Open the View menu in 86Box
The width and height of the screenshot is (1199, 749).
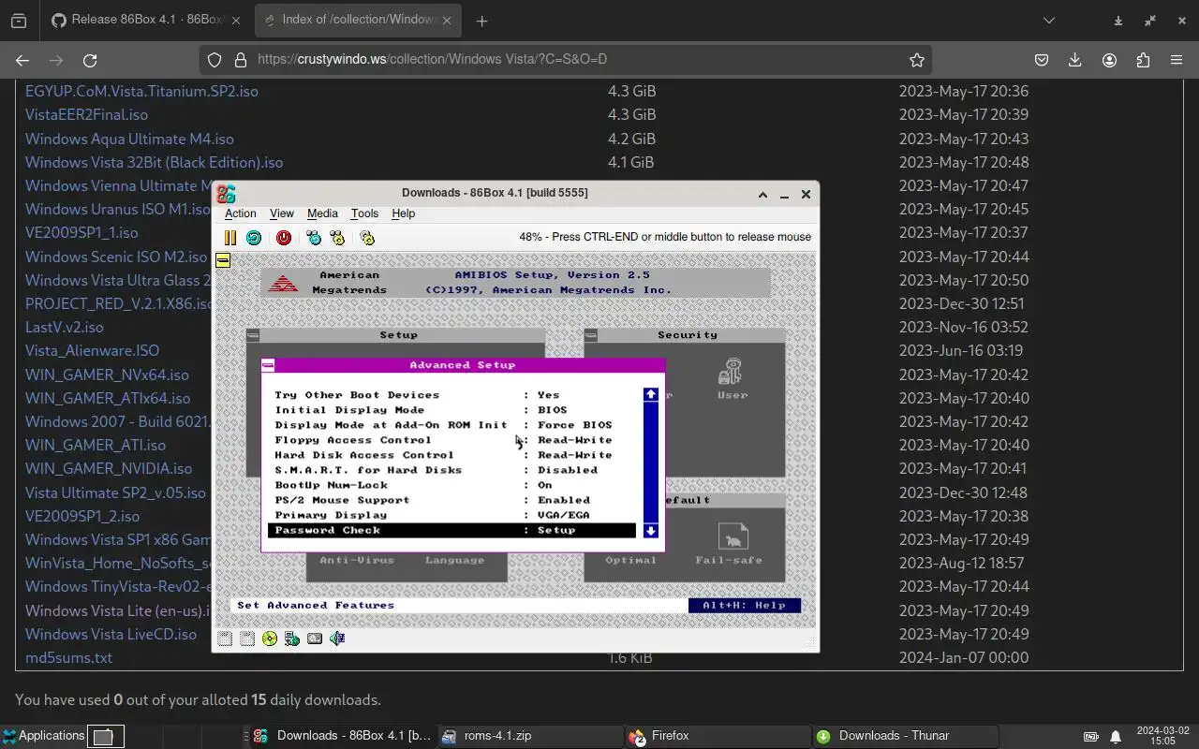pos(282,213)
